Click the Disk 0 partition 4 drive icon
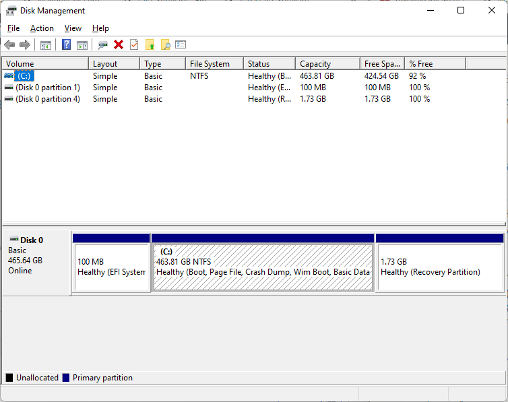The image size is (508, 402). click(9, 99)
